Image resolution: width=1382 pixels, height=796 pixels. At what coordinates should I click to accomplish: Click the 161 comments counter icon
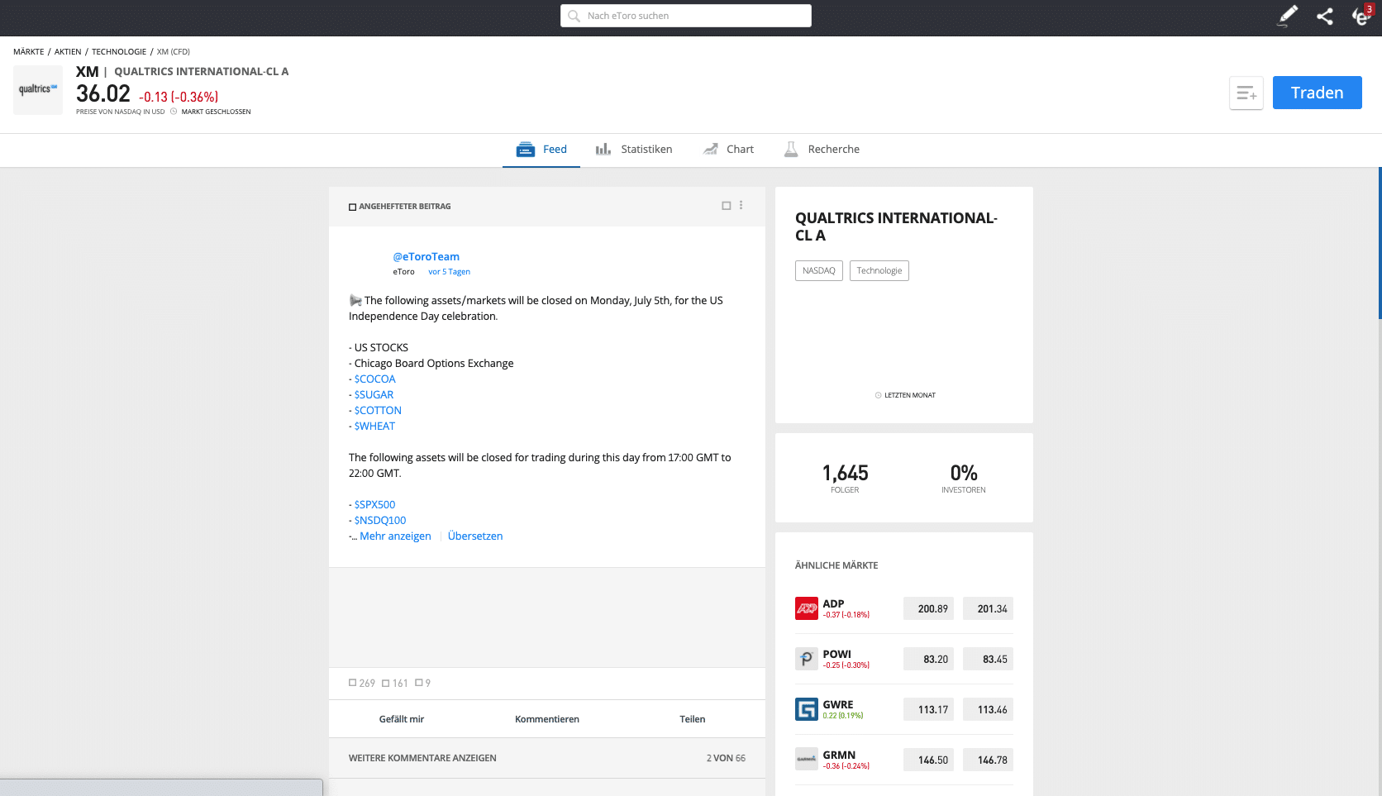tap(385, 683)
